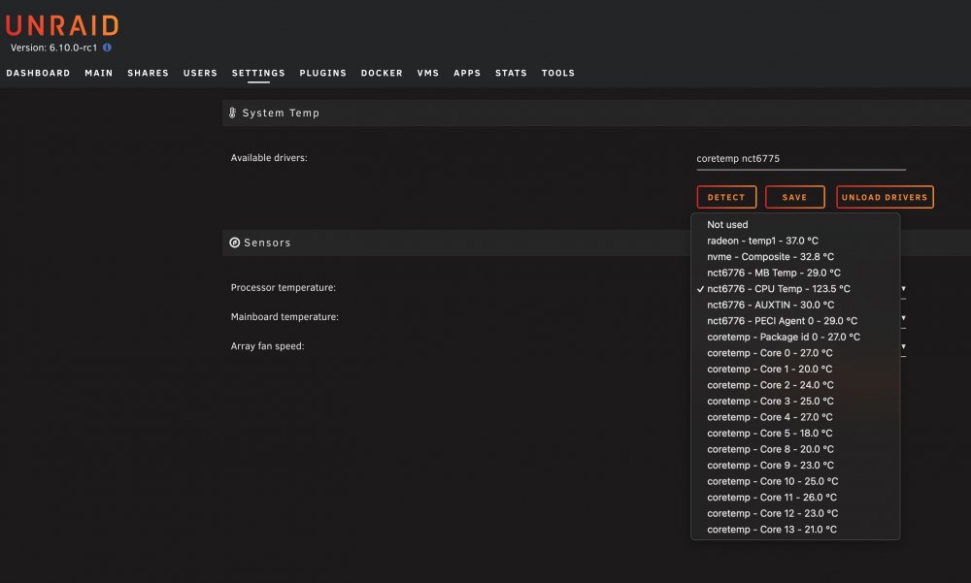The image size is (971, 583).
Task: Select checked nct6776 - CPU Temp option
Action: pyautogui.click(x=795, y=289)
